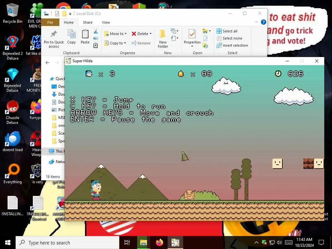Click the Copy icon in Clipboard group
This screenshot has height=249, width=332.
coord(71,37)
